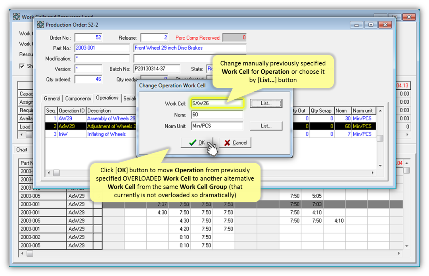The image size is (429, 276).
Task: Click the chart grid up scroll arrow
Action: (x=407, y=163)
